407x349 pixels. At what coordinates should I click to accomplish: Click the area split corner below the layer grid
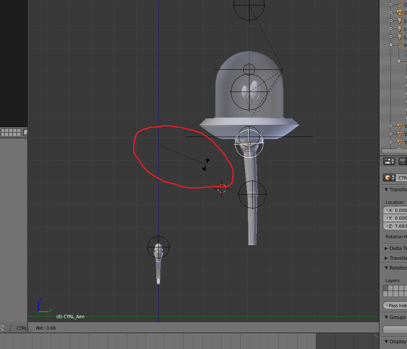tap(25, 141)
